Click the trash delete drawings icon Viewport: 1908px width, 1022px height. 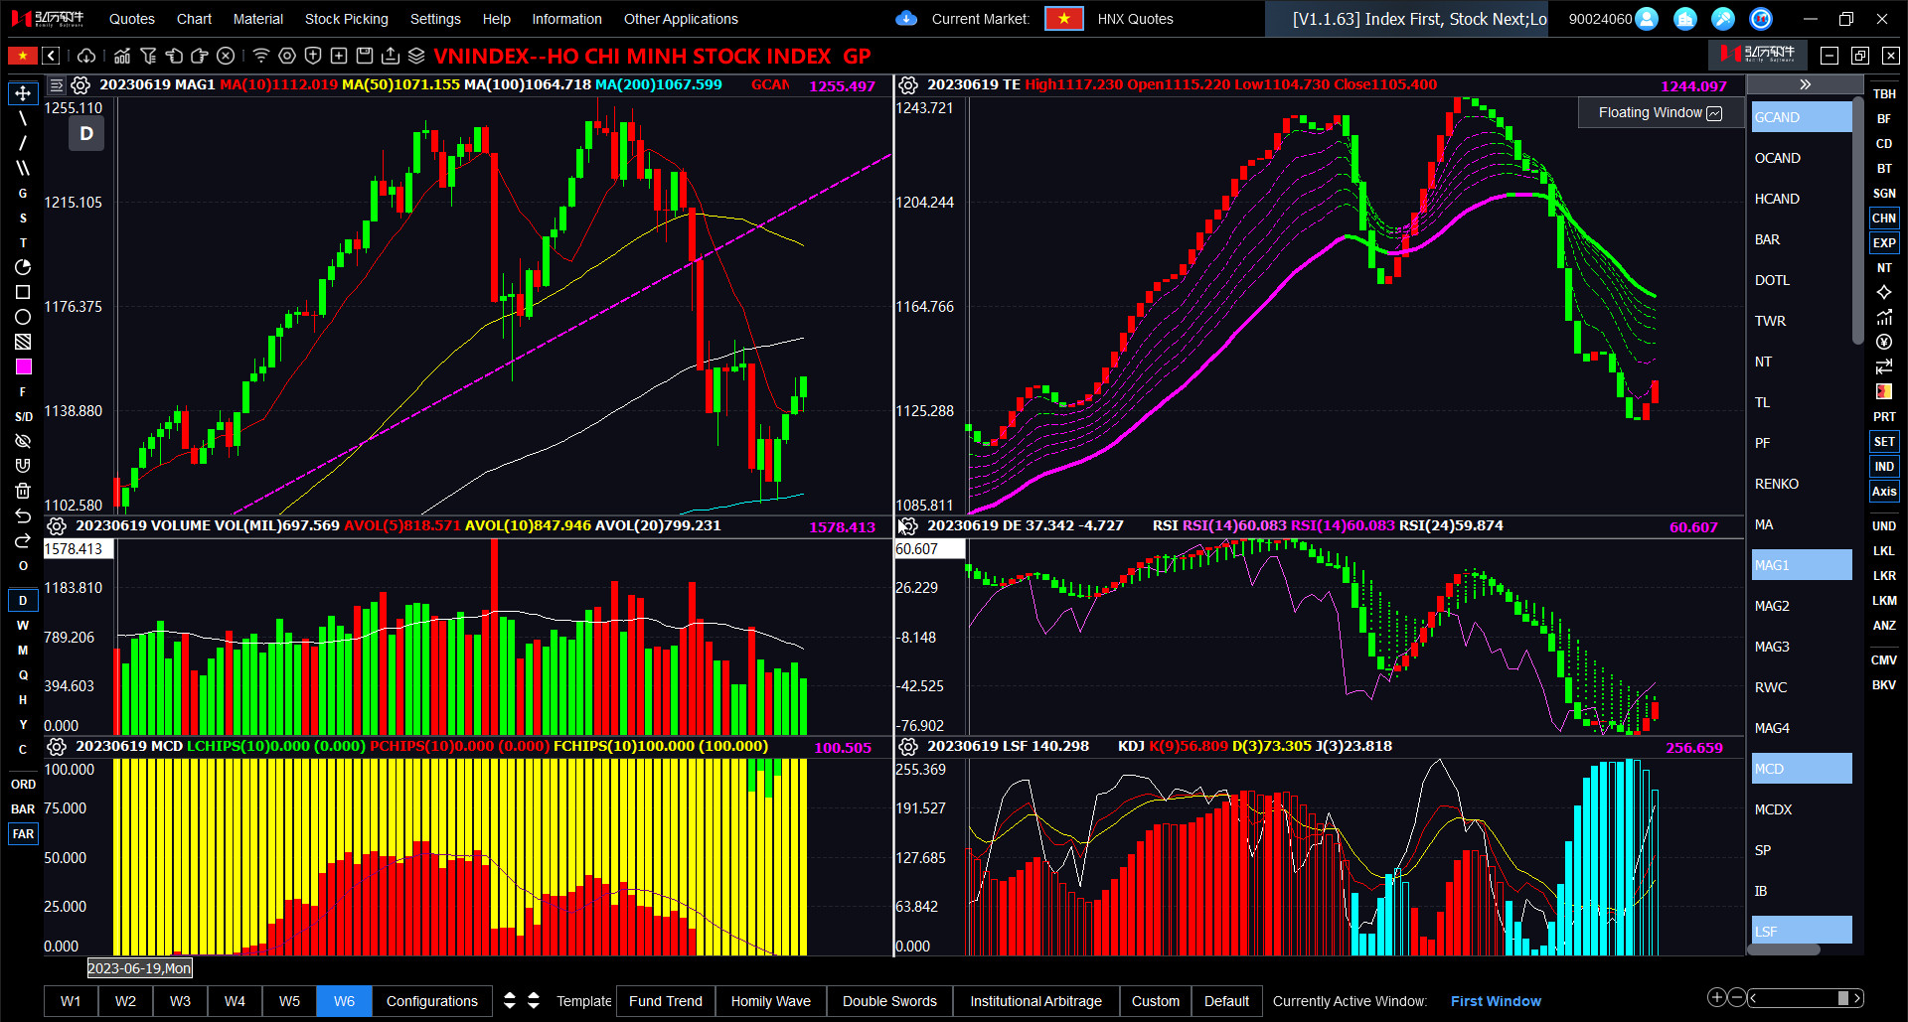pos(23,491)
